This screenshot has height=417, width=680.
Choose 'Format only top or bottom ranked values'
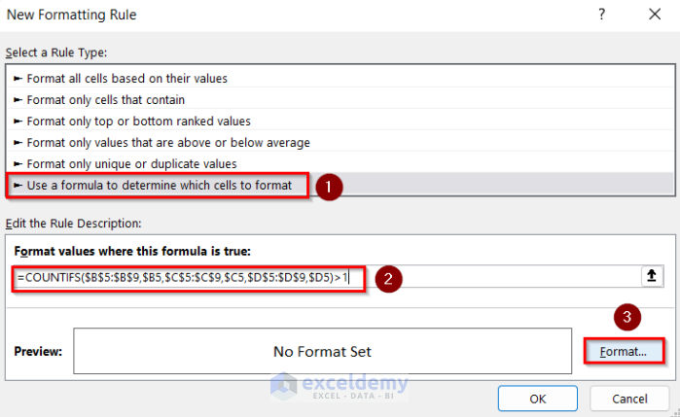coord(138,121)
